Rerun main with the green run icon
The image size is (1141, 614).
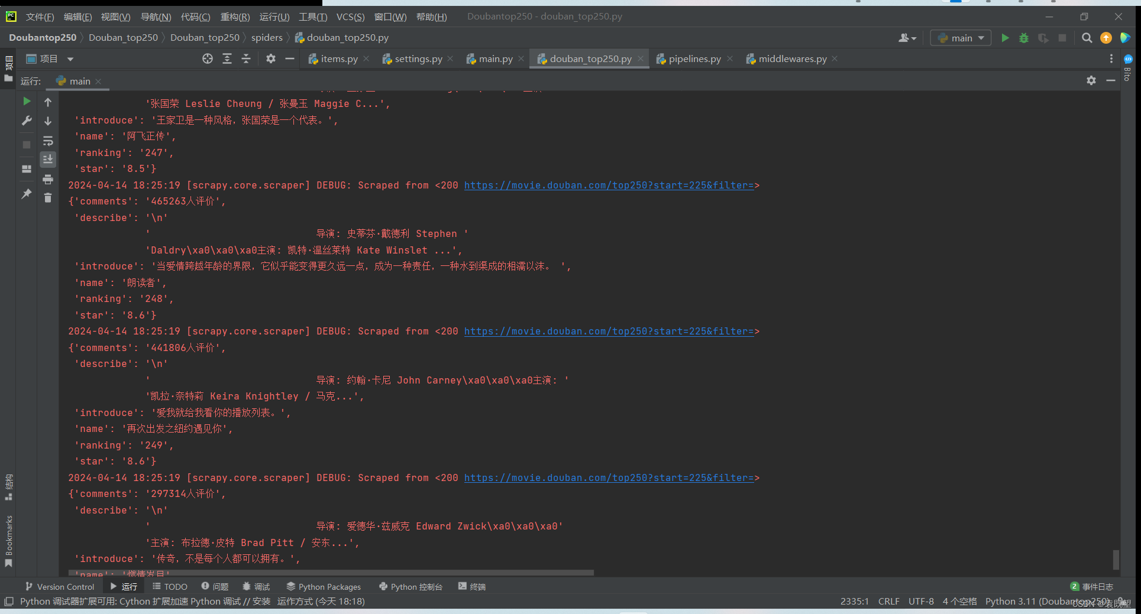coord(27,102)
